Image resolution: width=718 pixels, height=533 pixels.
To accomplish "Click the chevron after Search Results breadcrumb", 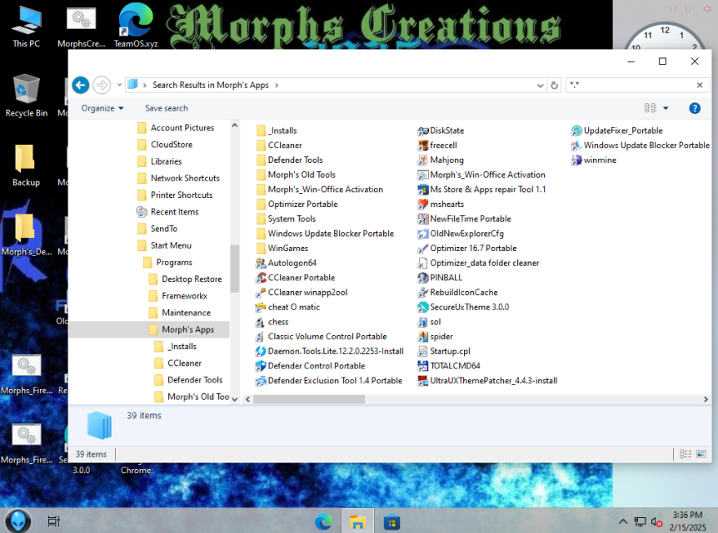I will [x=277, y=86].
